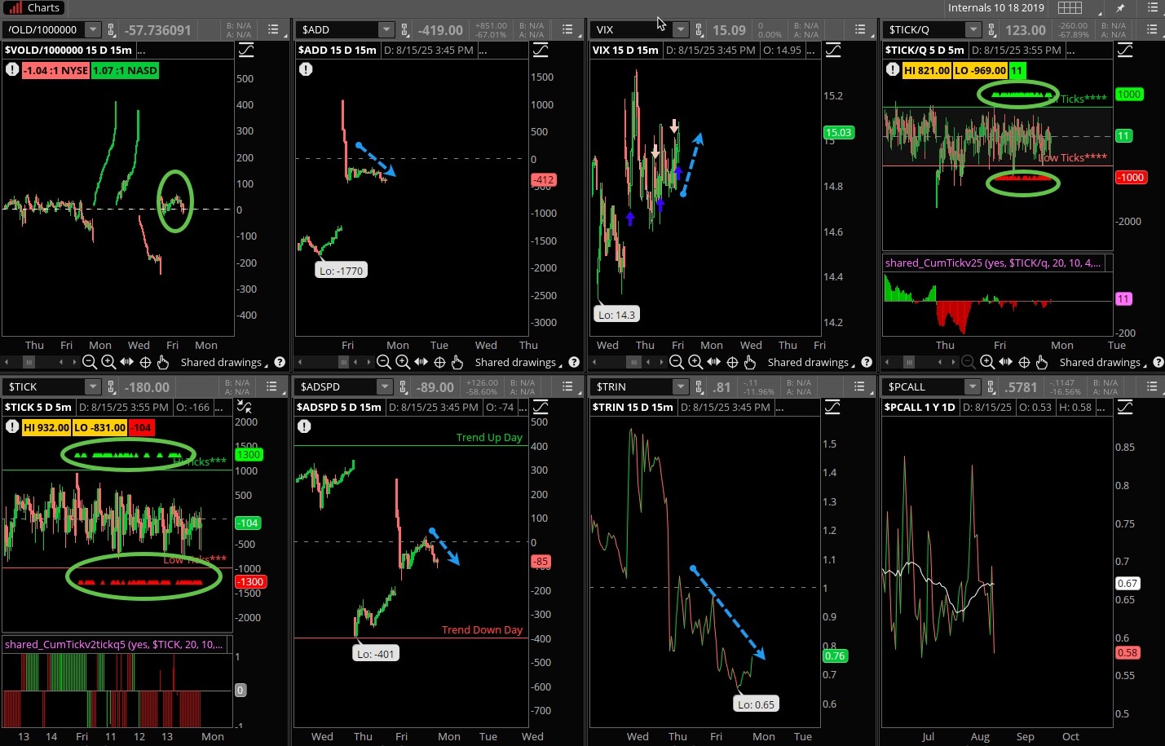Click the symbol link icon next to $TRIN
Image resolution: width=1165 pixels, height=746 pixels.
click(699, 387)
